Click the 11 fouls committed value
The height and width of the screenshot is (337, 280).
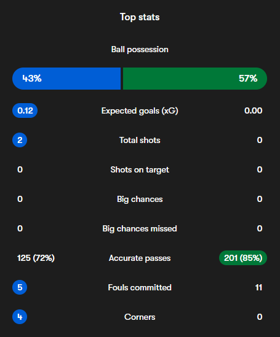pyautogui.click(x=258, y=287)
